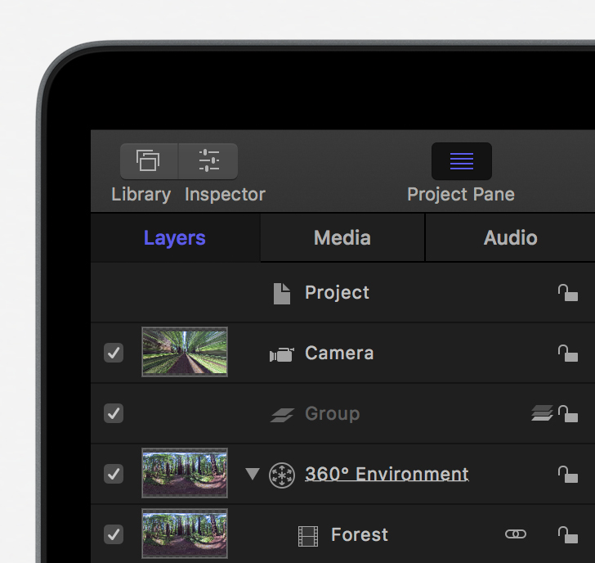Toggle the 360° Environment visibility checkbox
The image size is (595, 563).
(x=114, y=474)
